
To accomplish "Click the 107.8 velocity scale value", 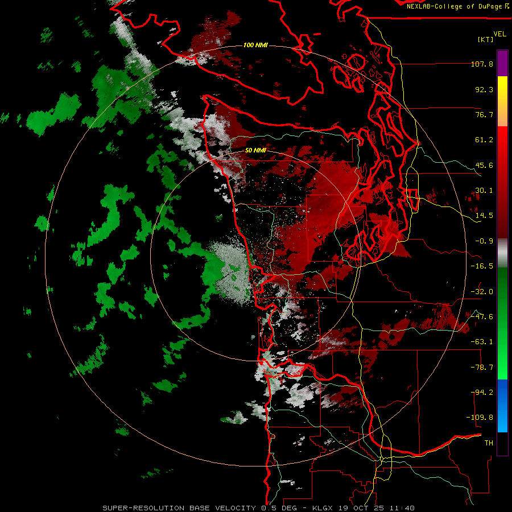I will pos(482,64).
